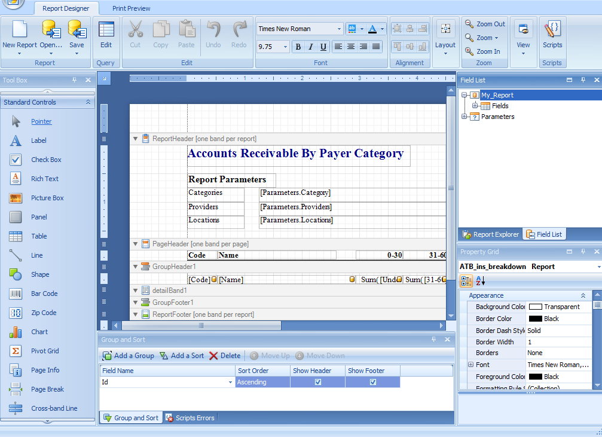Screen dimensions: 602x437
Task: Click the Copy icon
Action: pyautogui.click(x=161, y=29)
